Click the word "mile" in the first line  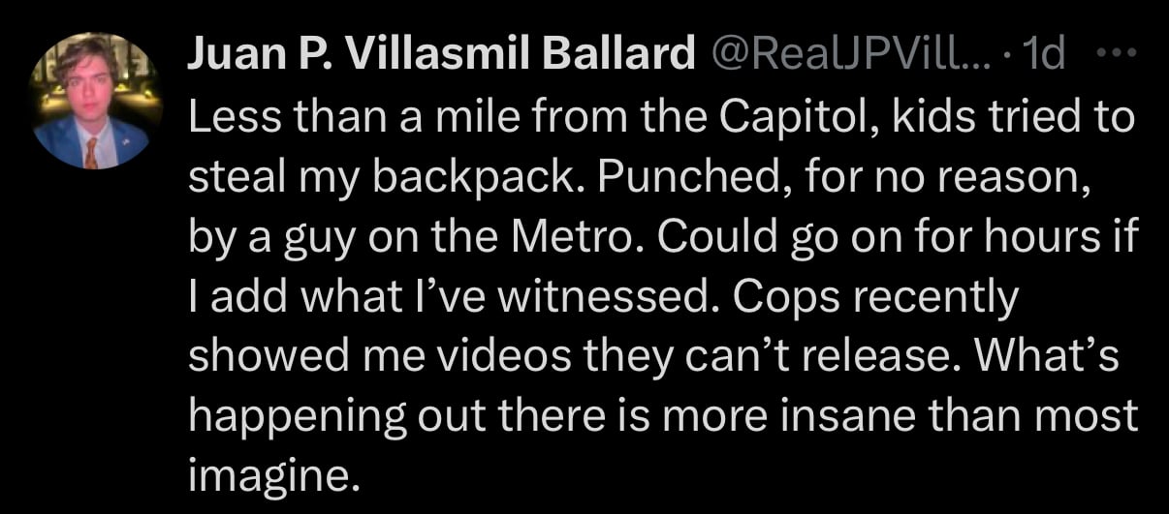coord(458,119)
